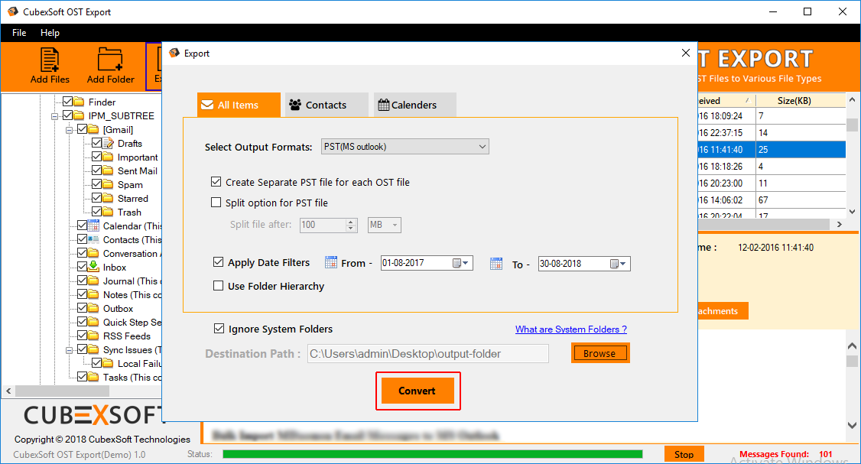Click the Export dialog logo icon

tap(174, 53)
